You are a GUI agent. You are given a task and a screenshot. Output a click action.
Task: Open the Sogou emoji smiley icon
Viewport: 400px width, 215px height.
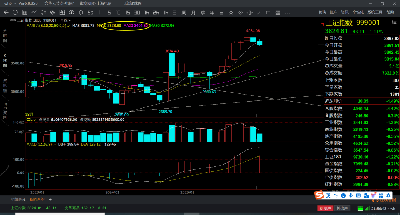343,196
